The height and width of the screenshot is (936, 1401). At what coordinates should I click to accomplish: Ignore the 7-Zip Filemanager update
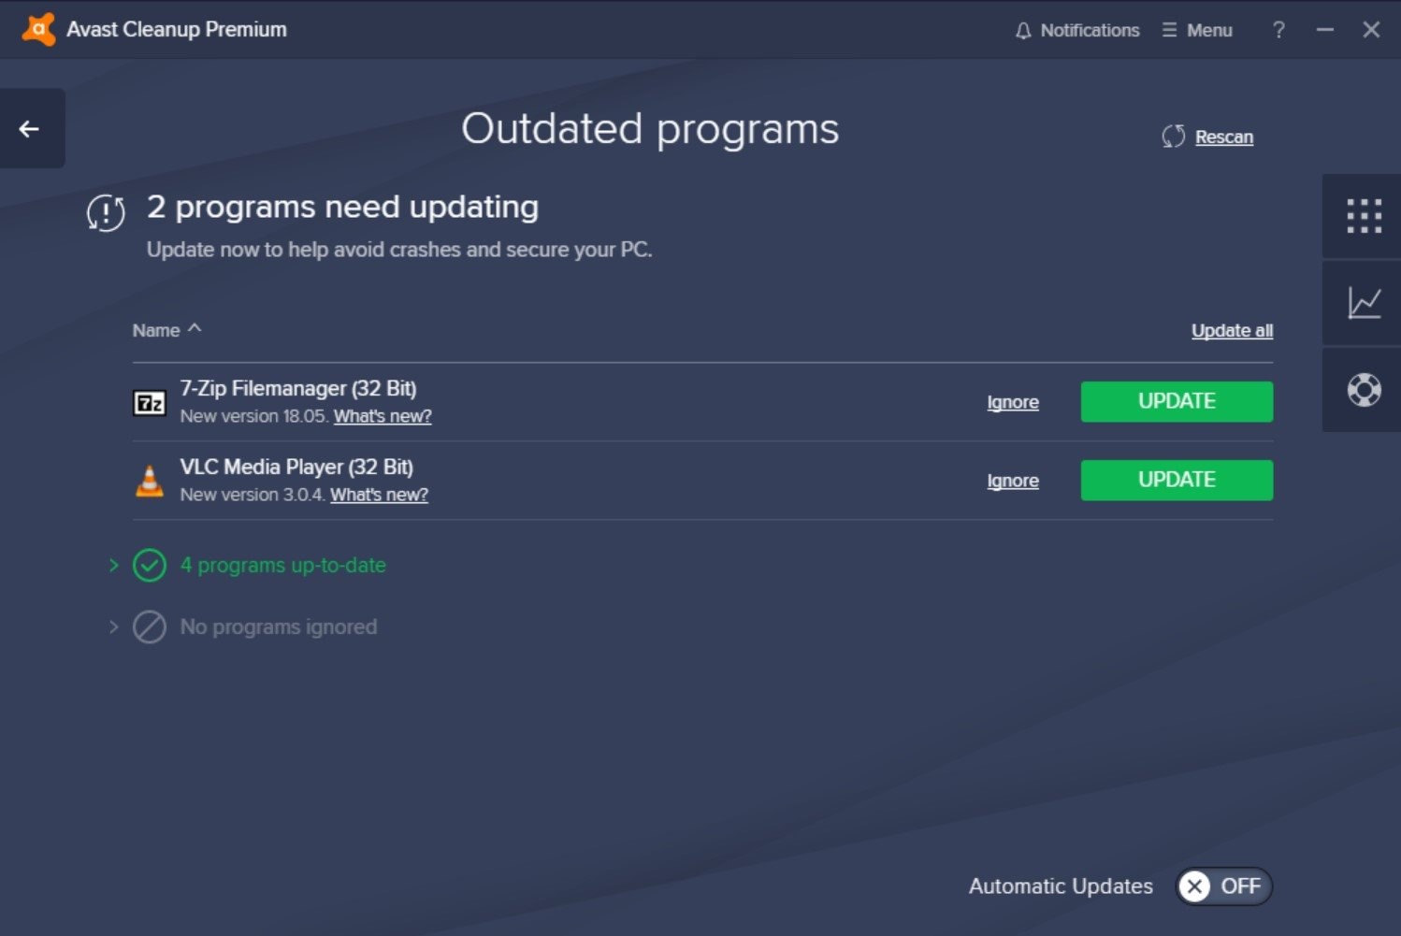[1013, 401]
